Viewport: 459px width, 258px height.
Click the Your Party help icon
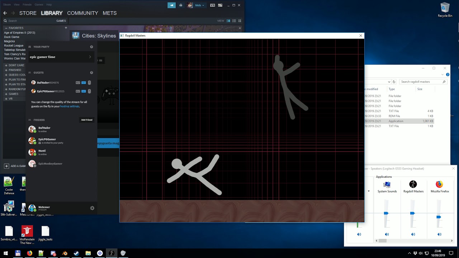coord(91,47)
